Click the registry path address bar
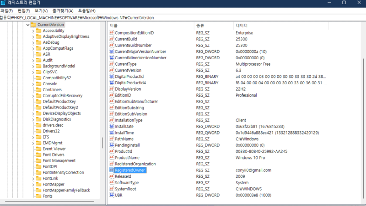This screenshot has width=366, height=206. (183, 18)
